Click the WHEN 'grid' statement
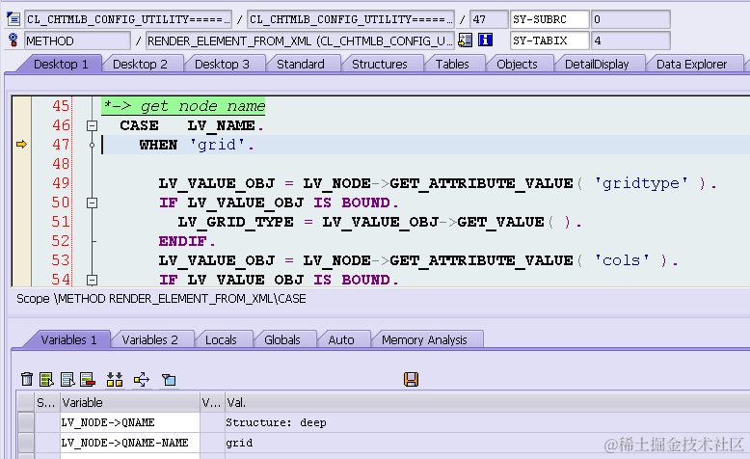Viewport: 750px width, 459px height. tap(197, 145)
